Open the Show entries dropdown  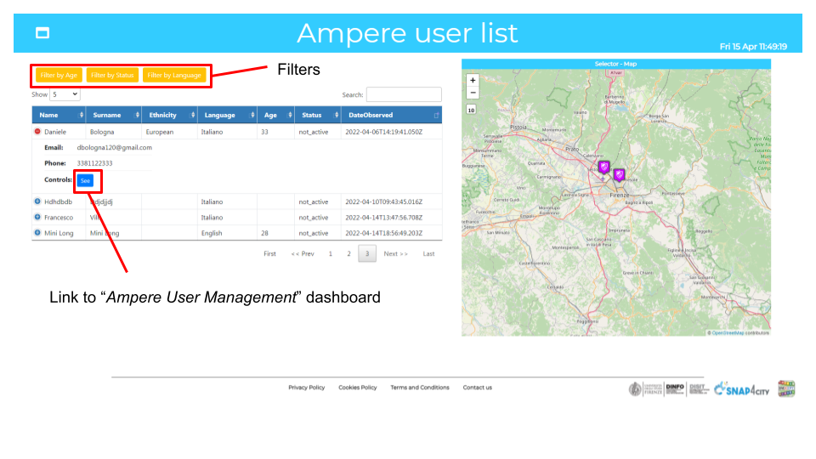[65, 95]
